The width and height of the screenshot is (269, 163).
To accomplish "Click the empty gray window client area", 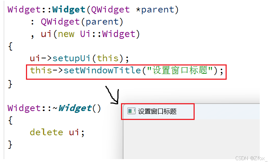I will (191, 139).
